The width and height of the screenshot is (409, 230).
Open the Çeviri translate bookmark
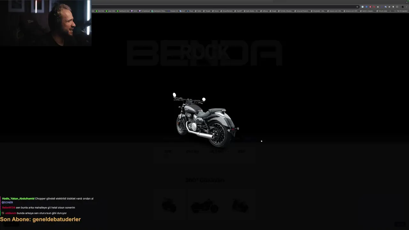pyautogui.click(x=182, y=11)
